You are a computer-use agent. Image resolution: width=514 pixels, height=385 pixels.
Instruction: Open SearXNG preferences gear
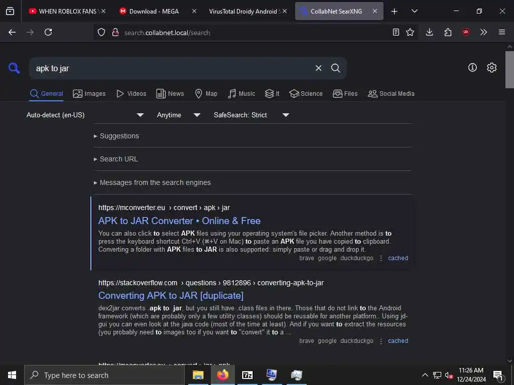tap(492, 68)
